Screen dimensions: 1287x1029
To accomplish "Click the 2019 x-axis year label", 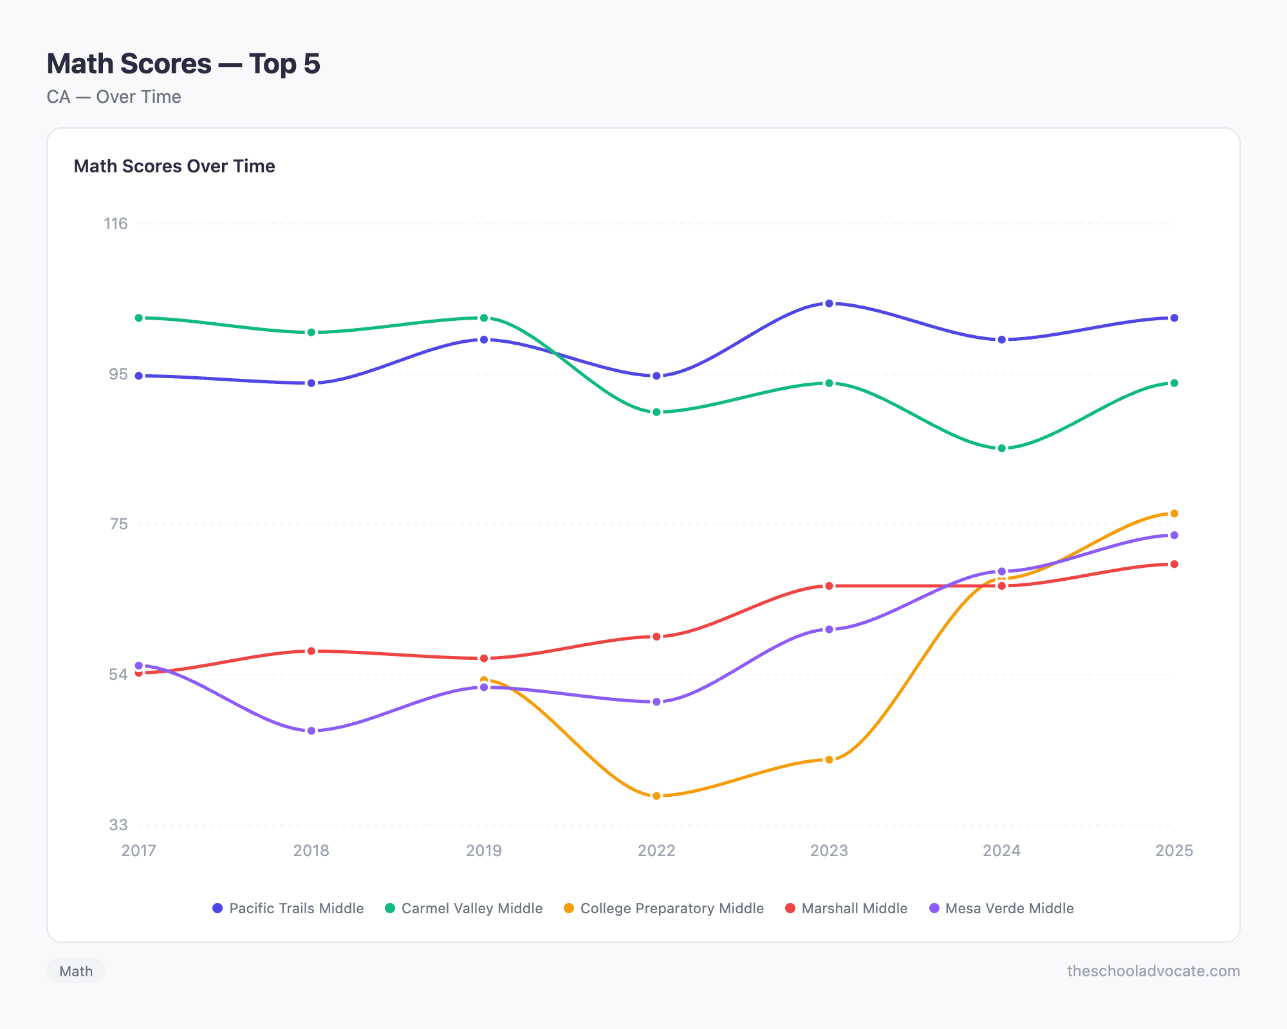I will tap(484, 850).
